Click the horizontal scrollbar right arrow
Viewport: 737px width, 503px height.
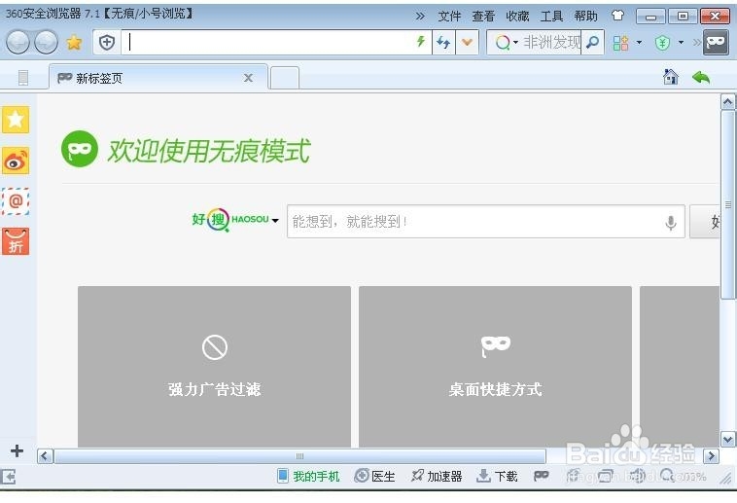[711, 456]
